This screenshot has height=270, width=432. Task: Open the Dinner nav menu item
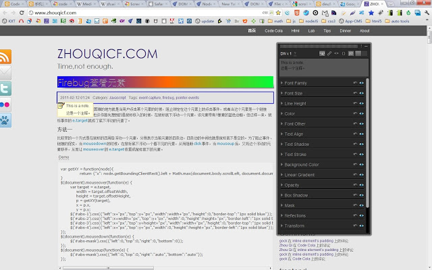[x=345, y=30]
